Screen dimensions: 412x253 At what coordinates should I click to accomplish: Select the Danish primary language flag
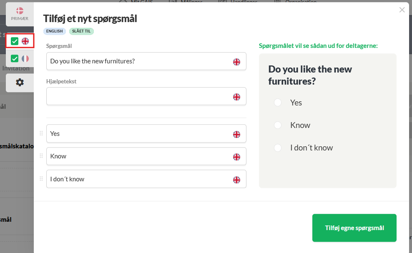point(20,11)
